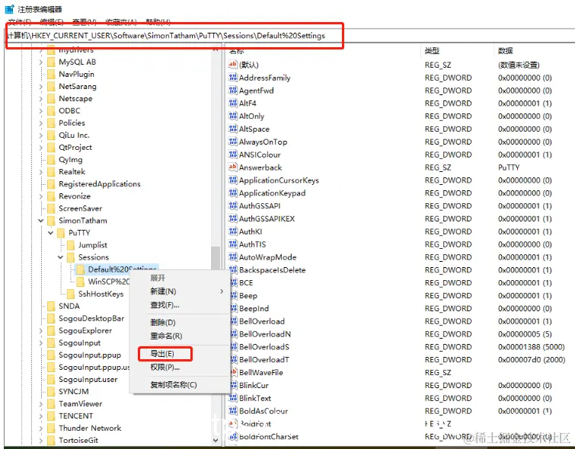Viewport: 575px width, 449px height.
Task: Click the 0x000007d0 (2000) data cell
Action: [532, 359]
